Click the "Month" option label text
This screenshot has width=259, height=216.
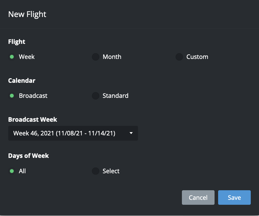tap(112, 57)
